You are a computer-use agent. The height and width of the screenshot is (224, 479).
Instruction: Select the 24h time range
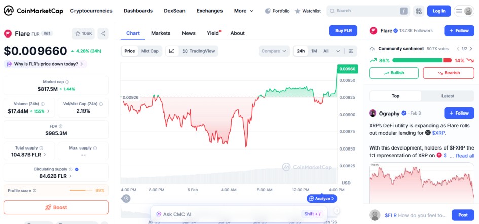click(301, 51)
